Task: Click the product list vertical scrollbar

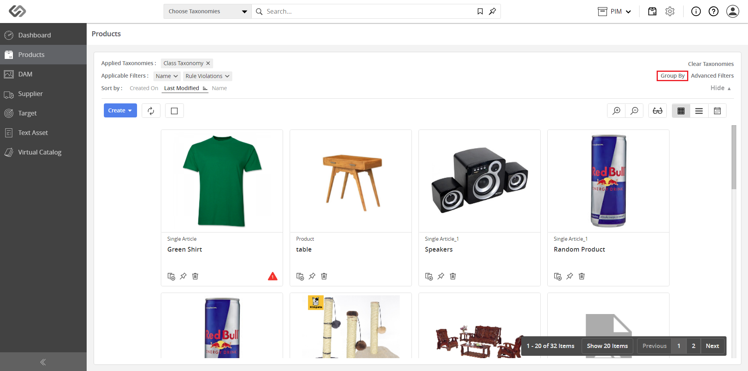Action: pos(734,157)
